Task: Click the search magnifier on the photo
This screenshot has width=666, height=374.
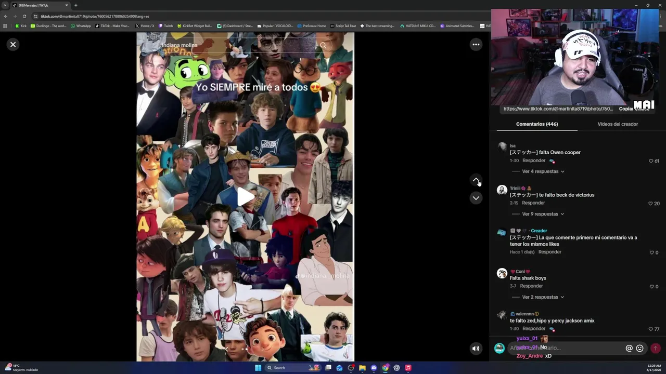Action: click(323, 45)
